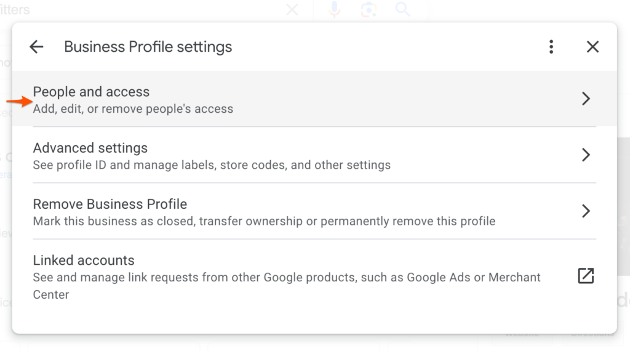The width and height of the screenshot is (630, 351).
Task: Open People and access settings
Action: 314,99
